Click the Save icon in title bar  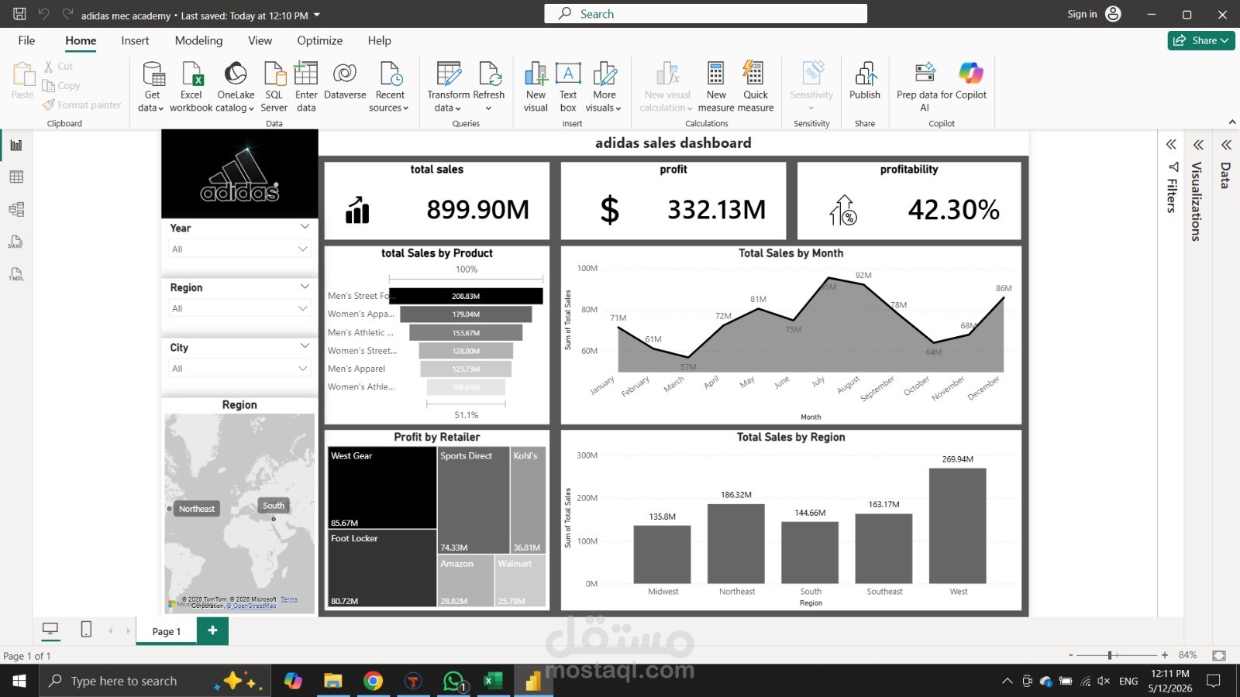click(x=19, y=14)
